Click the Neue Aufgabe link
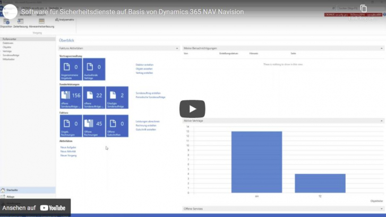 pyautogui.click(x=68, y=147)
